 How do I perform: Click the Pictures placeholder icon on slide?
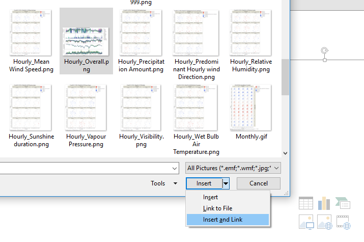click(x=306, y=222)
